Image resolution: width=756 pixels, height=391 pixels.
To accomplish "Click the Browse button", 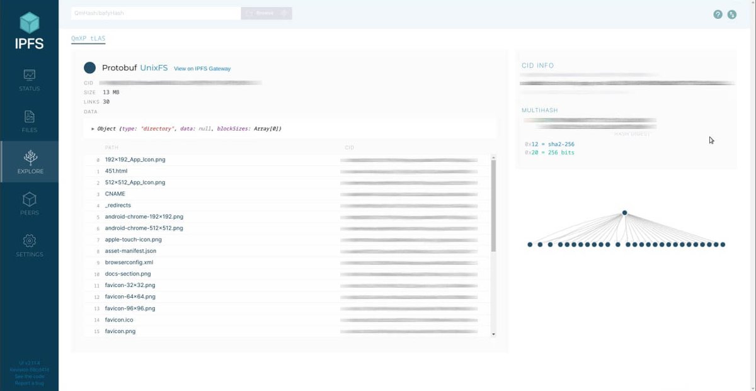I will pos(266,13).
